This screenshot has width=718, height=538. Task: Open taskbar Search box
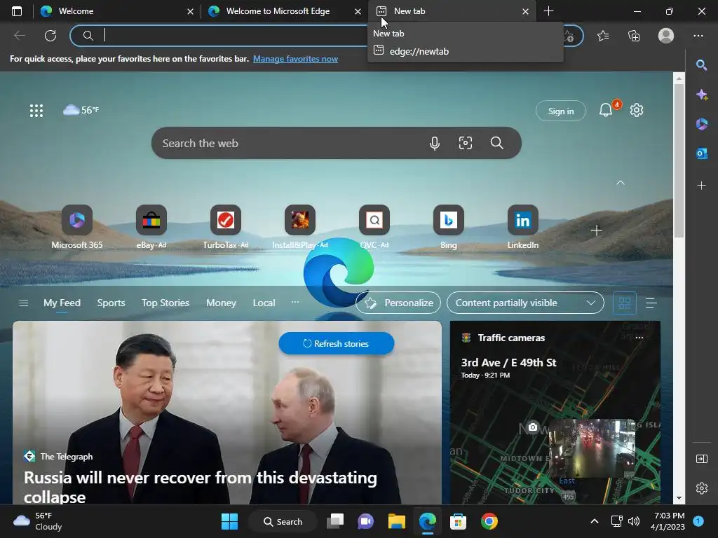[283, 521]
